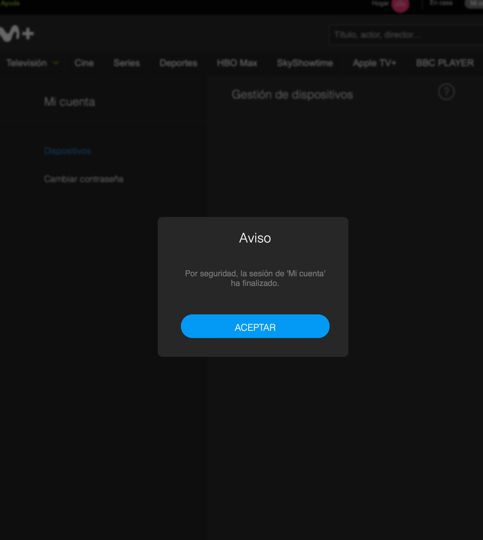Image resolution: width=483 pixels, height=540 pixels.
Task: Click the Mi cuenta heading
Action: (69, 102)
